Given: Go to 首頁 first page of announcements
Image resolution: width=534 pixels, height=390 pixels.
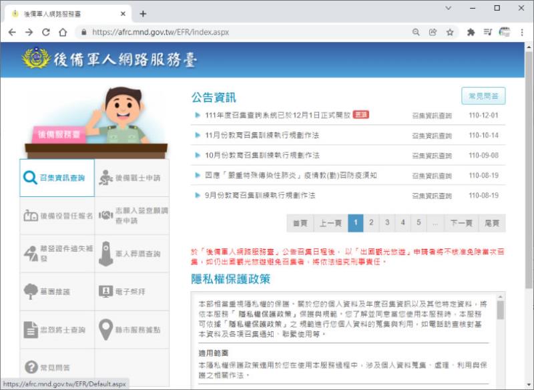Looking at the screenshot, I should pyautogui.click(x=300, y=223).
